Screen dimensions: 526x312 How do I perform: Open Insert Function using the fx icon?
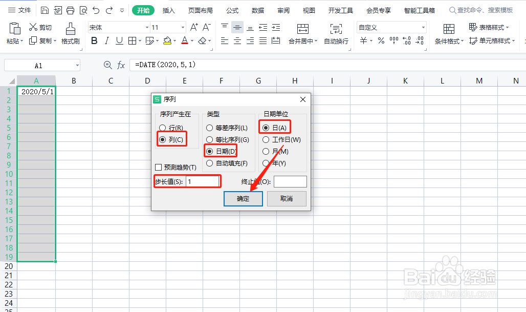[121, 65]
